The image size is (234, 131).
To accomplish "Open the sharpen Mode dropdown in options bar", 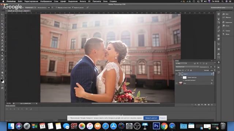I will 30,7.
